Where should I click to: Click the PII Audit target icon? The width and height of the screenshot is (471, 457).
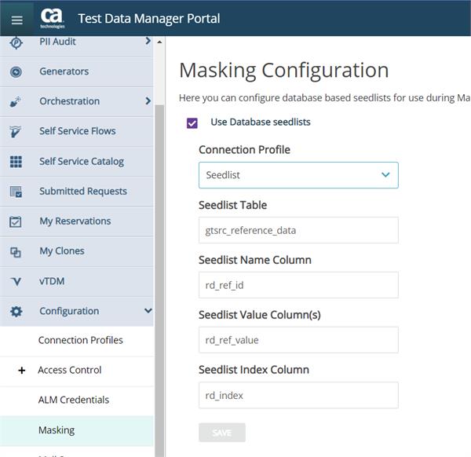pyautogui.click(x=16, y=42)
